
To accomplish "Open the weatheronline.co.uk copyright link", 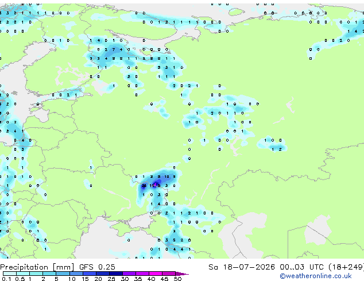I will point(316,276).
